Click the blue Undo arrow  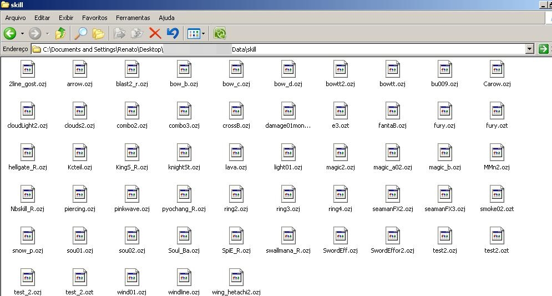tap(173, 34)
